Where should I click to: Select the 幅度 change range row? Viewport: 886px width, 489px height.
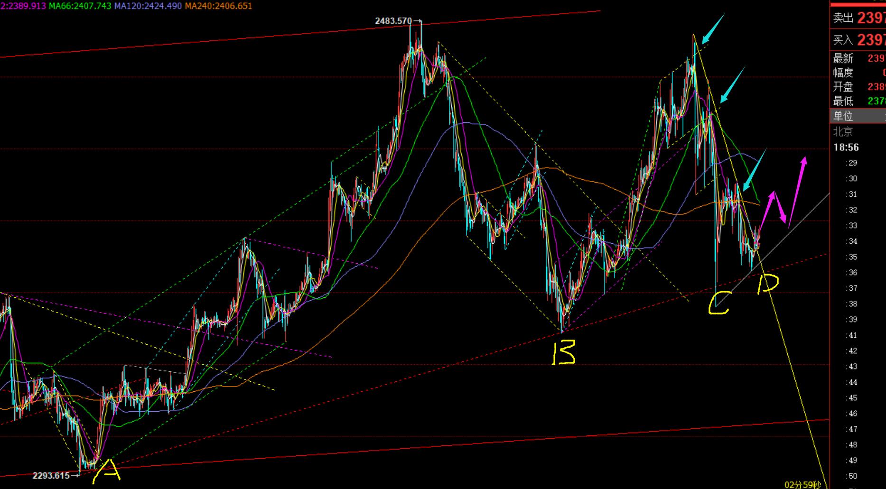coord(858,73)
